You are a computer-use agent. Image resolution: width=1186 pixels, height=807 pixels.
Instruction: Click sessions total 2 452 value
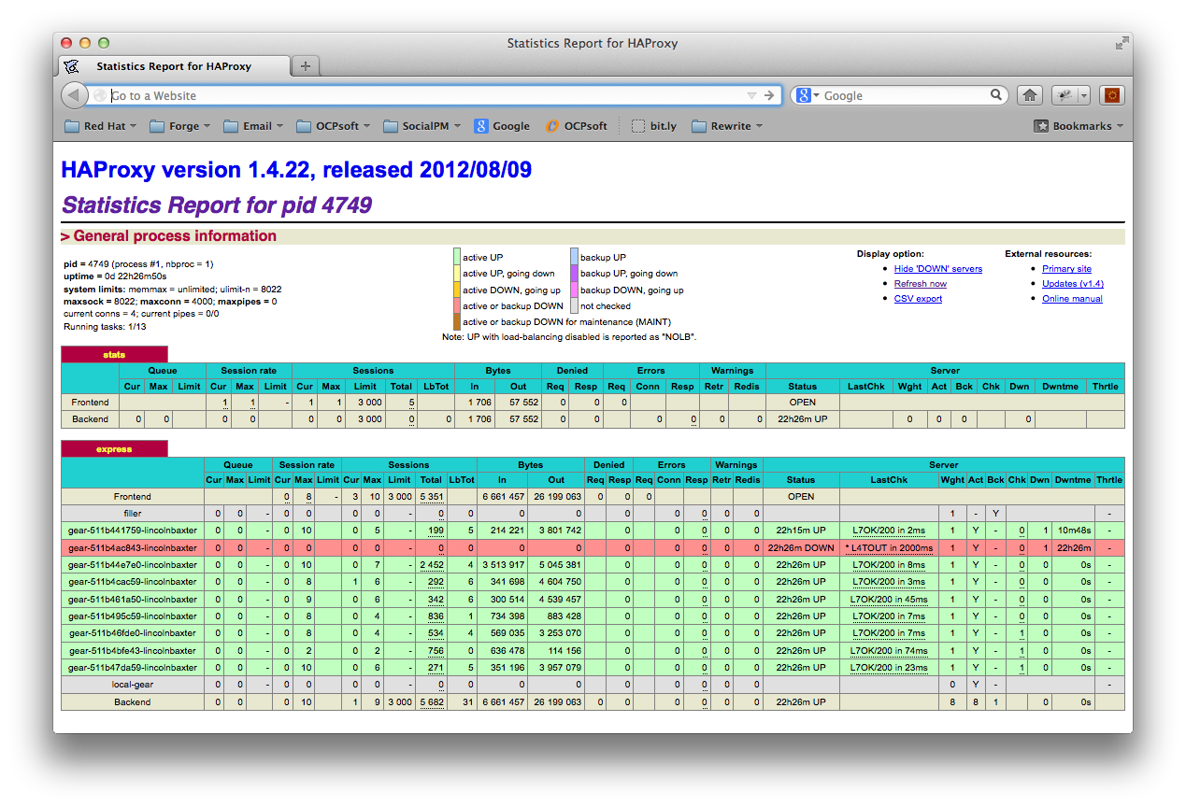tap(431, 565)
